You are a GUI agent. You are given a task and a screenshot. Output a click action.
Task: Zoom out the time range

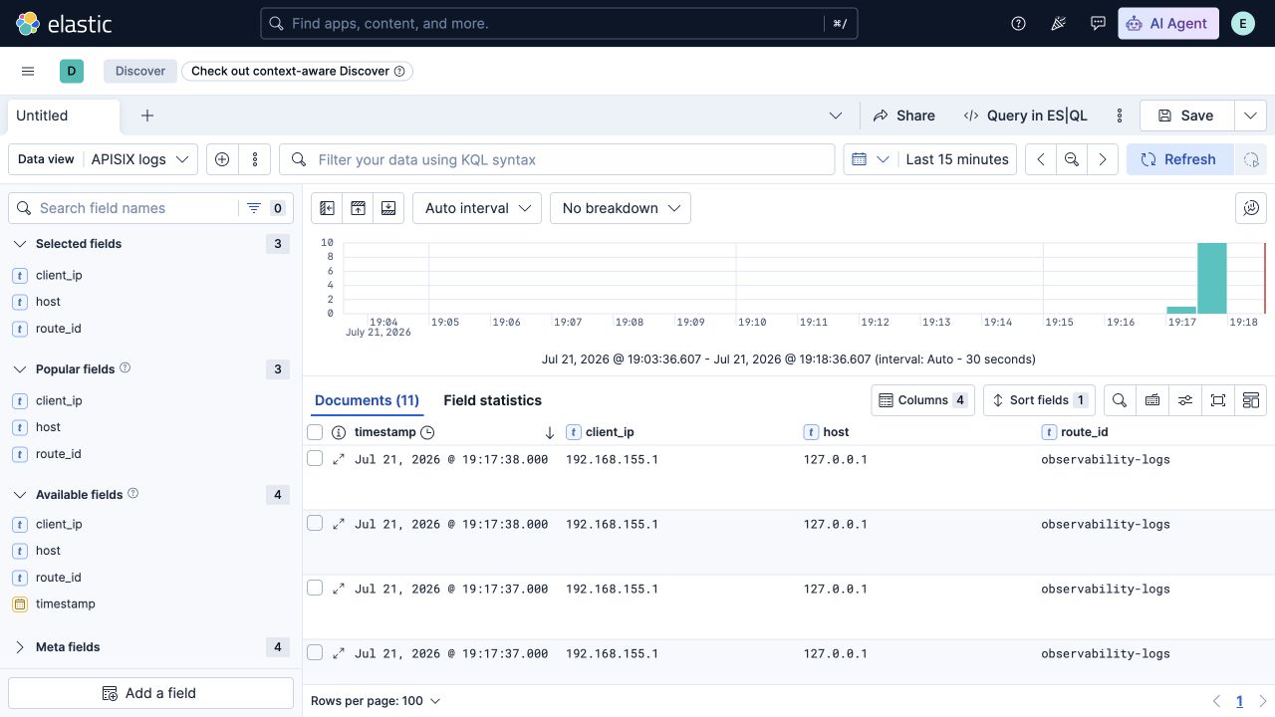(x=1072, y=159)
